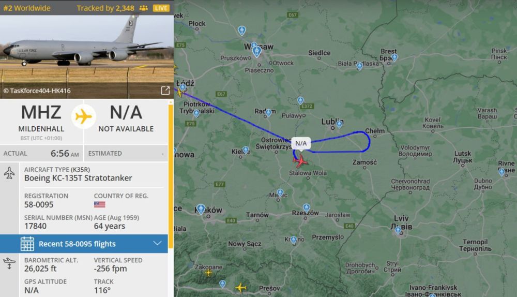The width and height of the screenshot is (517, 297).
Task: Expand Recent 58-0095 flights chevron
Action: click(157, 244)
